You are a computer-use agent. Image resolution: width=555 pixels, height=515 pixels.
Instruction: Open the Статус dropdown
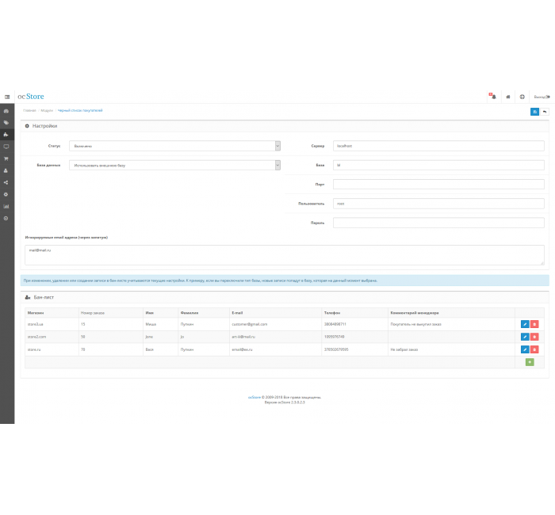[175, 146]
